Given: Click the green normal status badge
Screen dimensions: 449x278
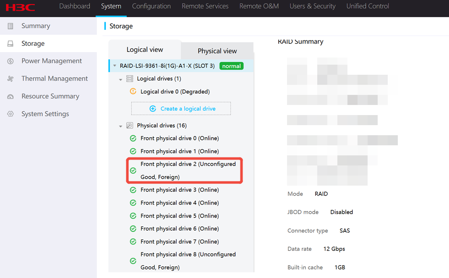Looking at the screenshot, I should pyautogui.click(x=231, y=66).
